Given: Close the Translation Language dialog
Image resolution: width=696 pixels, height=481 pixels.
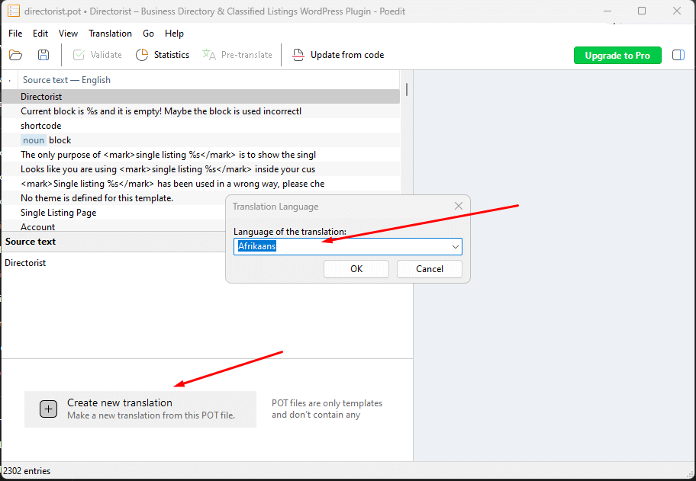Looking at the screenshot, I should click(458, 206).
